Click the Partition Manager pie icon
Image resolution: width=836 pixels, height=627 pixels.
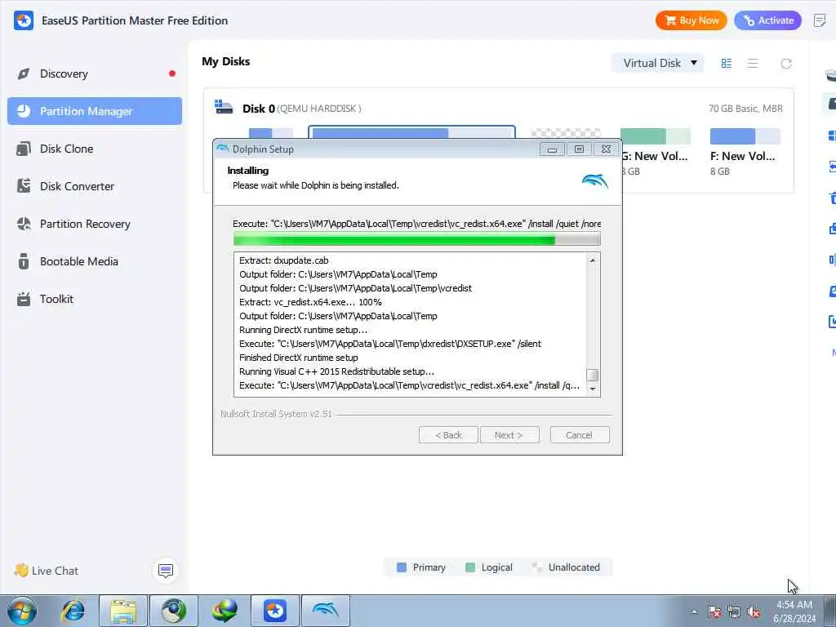[24, 111]
